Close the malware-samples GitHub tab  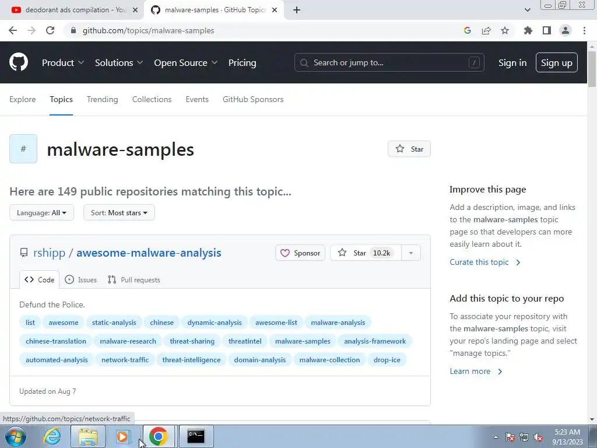tap(275, 10)
